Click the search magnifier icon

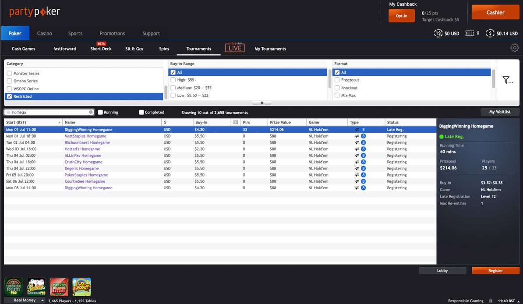8,112
